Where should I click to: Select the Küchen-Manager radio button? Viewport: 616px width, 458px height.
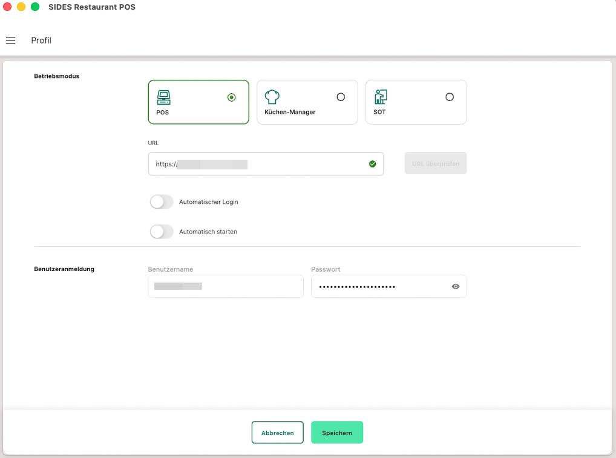[341, 97]
